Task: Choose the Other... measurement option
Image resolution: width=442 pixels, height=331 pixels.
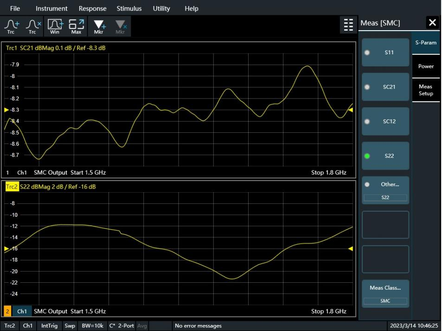Action: tap(385, 190)
